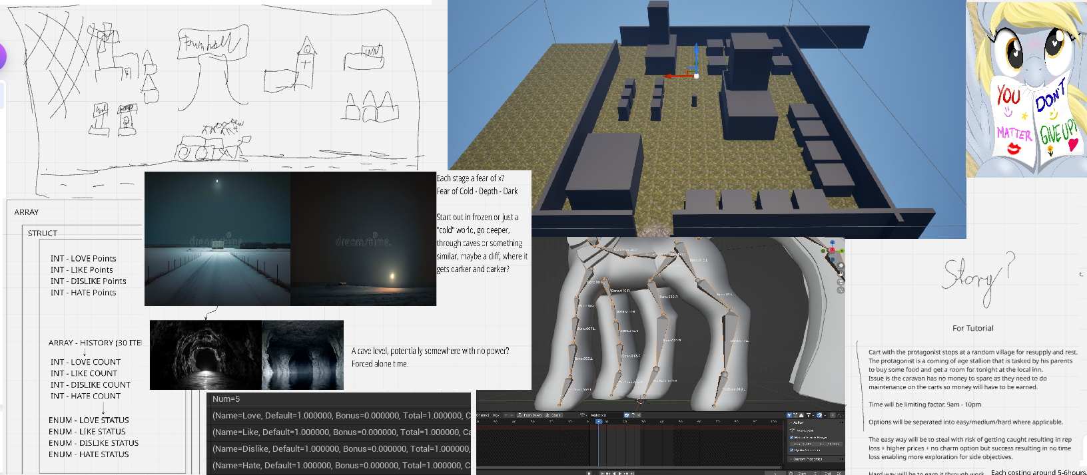The image size is (1087, 475).
Task: Click jump to start playback button
Action: pos(601,474)
